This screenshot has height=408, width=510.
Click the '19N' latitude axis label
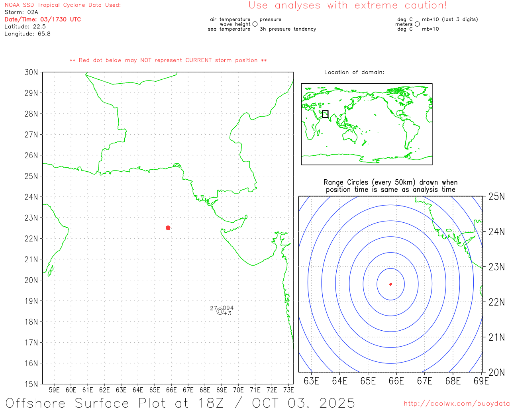pyautogui.click(x=31, y=301)
